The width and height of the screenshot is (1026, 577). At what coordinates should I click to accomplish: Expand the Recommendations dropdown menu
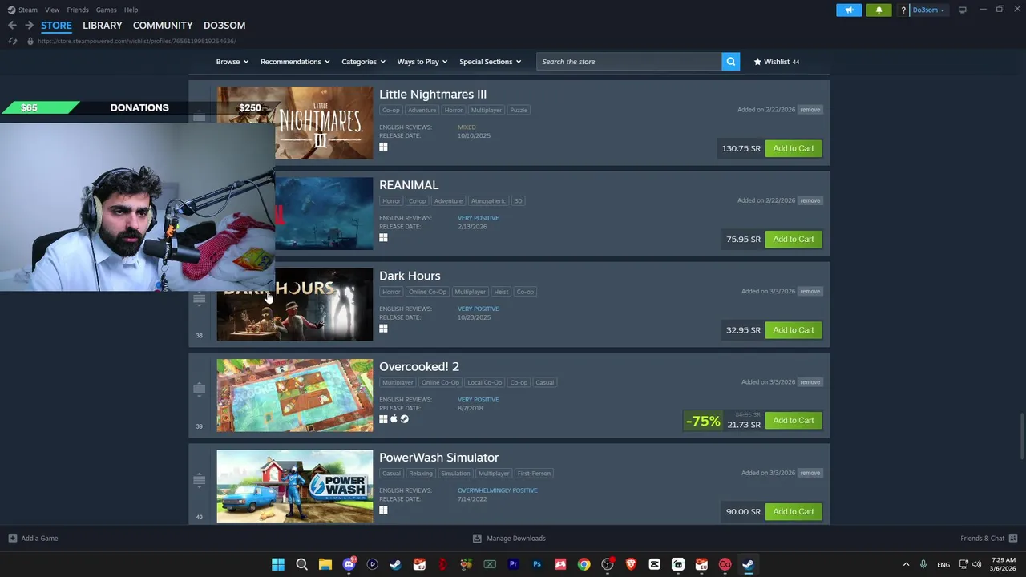[x=295, y=62]
